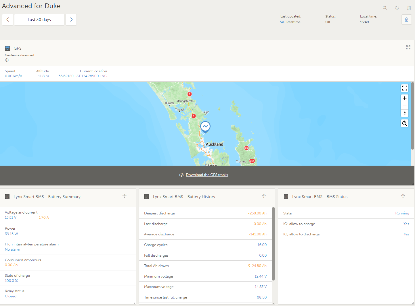
Task: Click IO allow to charge Yes value
Action: pos(406,224)
